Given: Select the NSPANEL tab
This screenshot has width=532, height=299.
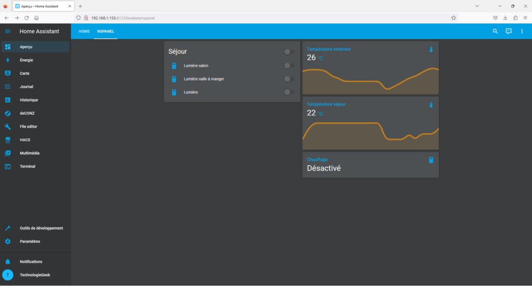Looking at the screenshot, I should coord(105,31).
